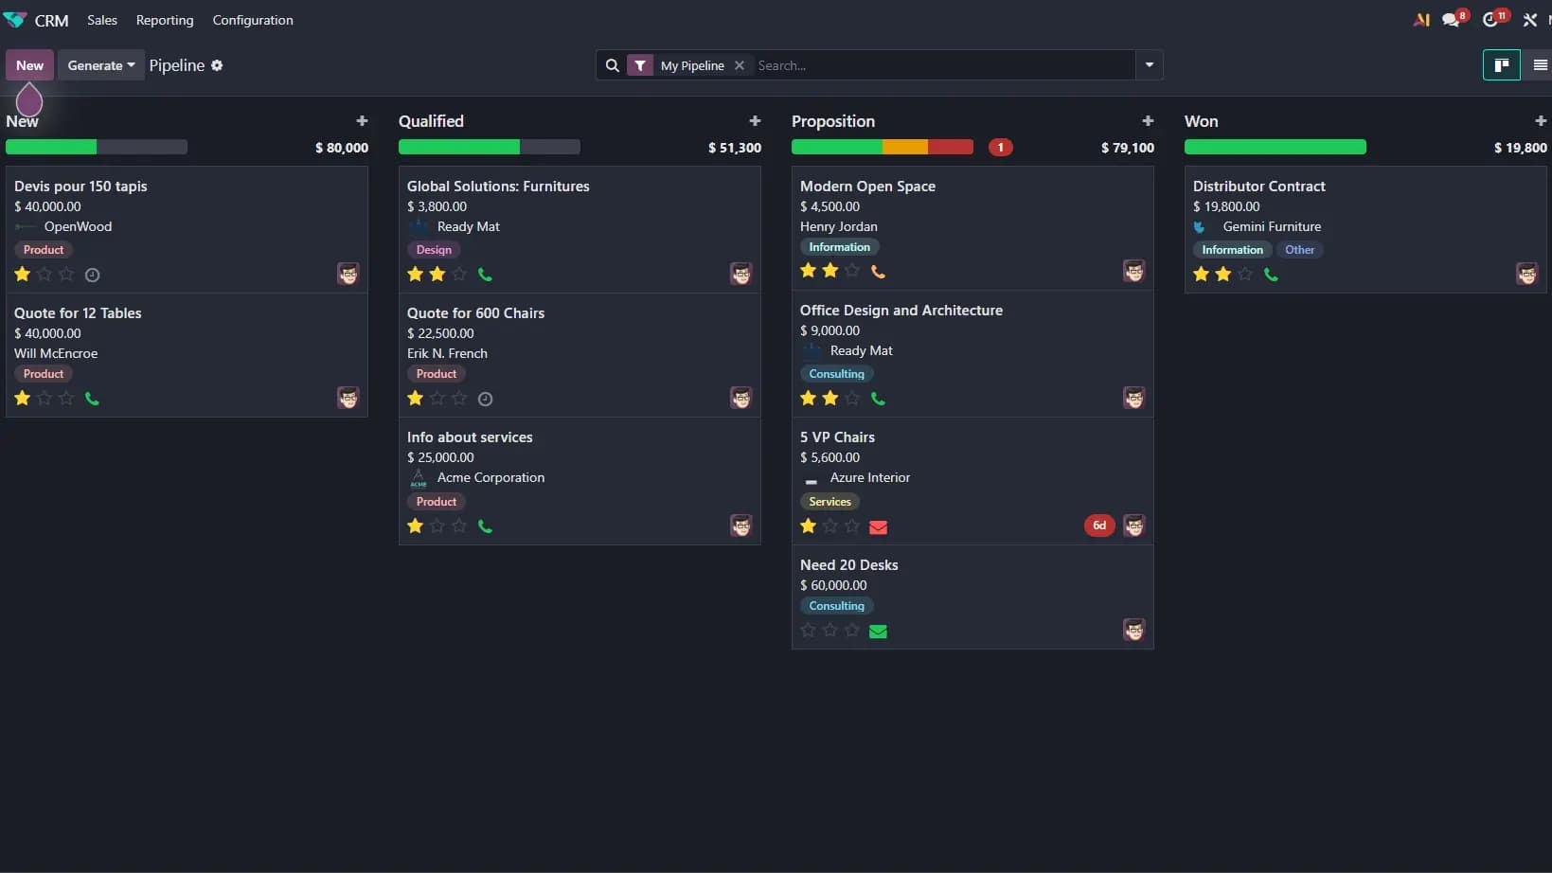Open the CRM app home icon
This screenshot has height=873, width=1552.
pos(15,20)
